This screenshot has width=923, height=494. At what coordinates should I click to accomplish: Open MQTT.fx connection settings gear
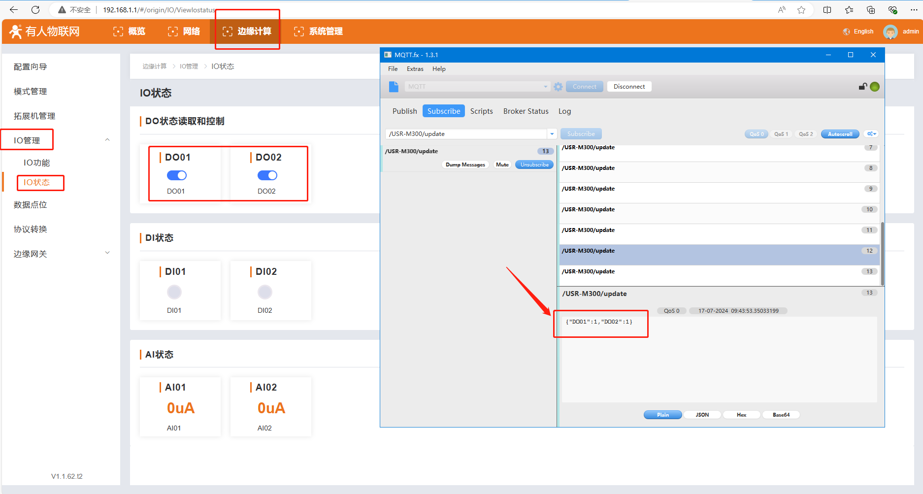[558, 87]
